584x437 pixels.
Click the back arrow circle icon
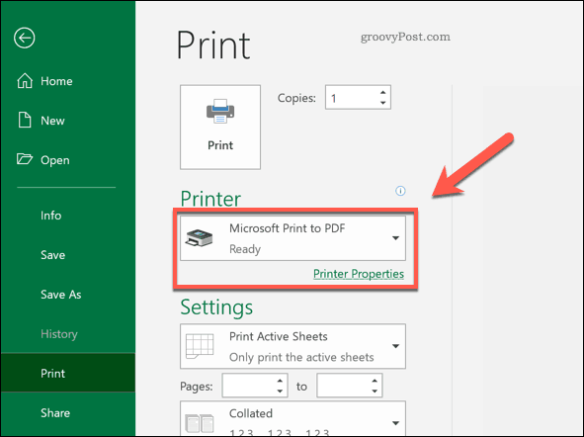point(25,38)
